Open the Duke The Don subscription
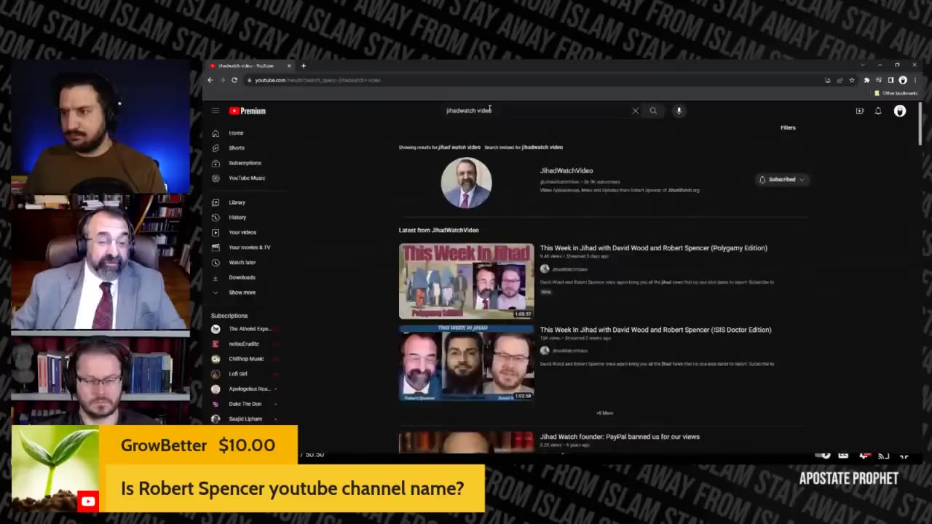932x524 pixels. pos(244,404)
